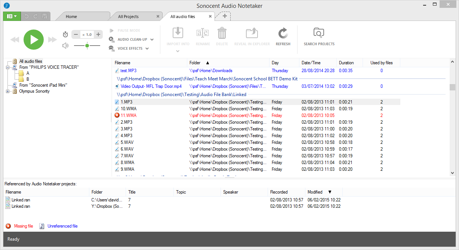Image resolution: width=459 pixels, height=250 pixels.
Task: Collapse the PHILIPS VOICE TRACER tree node
Action: tap(8, 67)
